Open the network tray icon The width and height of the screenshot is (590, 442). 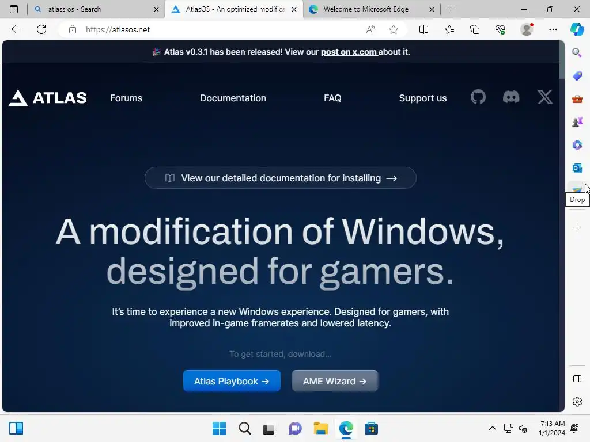[508, 428]
